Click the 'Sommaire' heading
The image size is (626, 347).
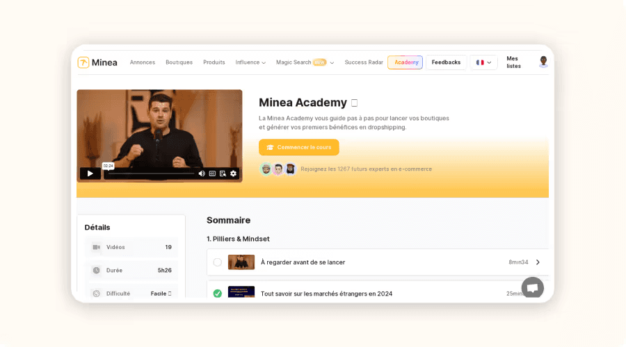(228, 220)
